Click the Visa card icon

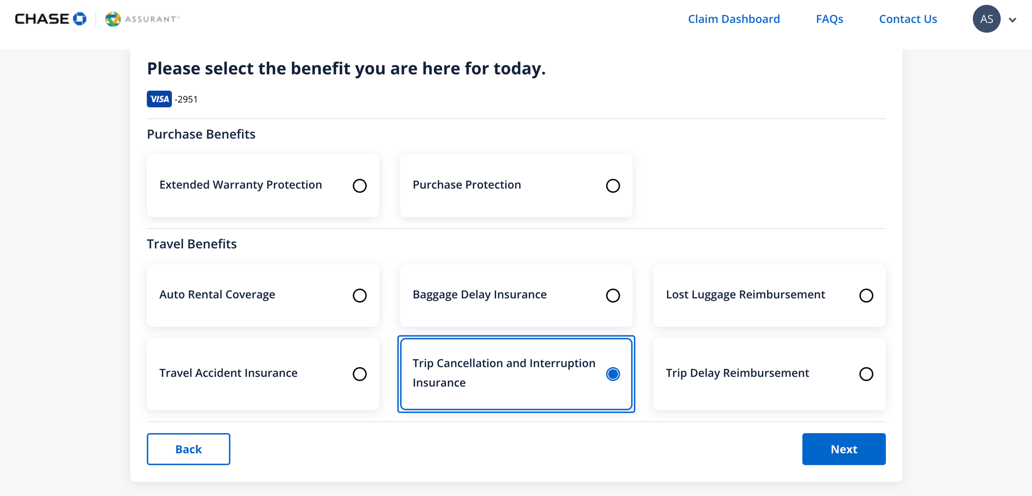click(159, 99)
